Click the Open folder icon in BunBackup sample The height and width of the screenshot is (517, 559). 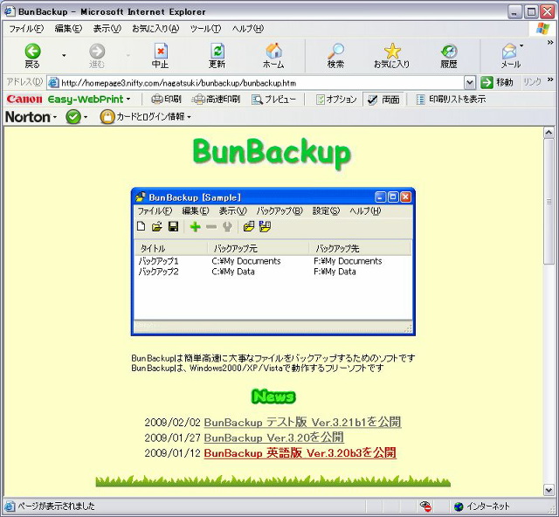tap(157, 226)
